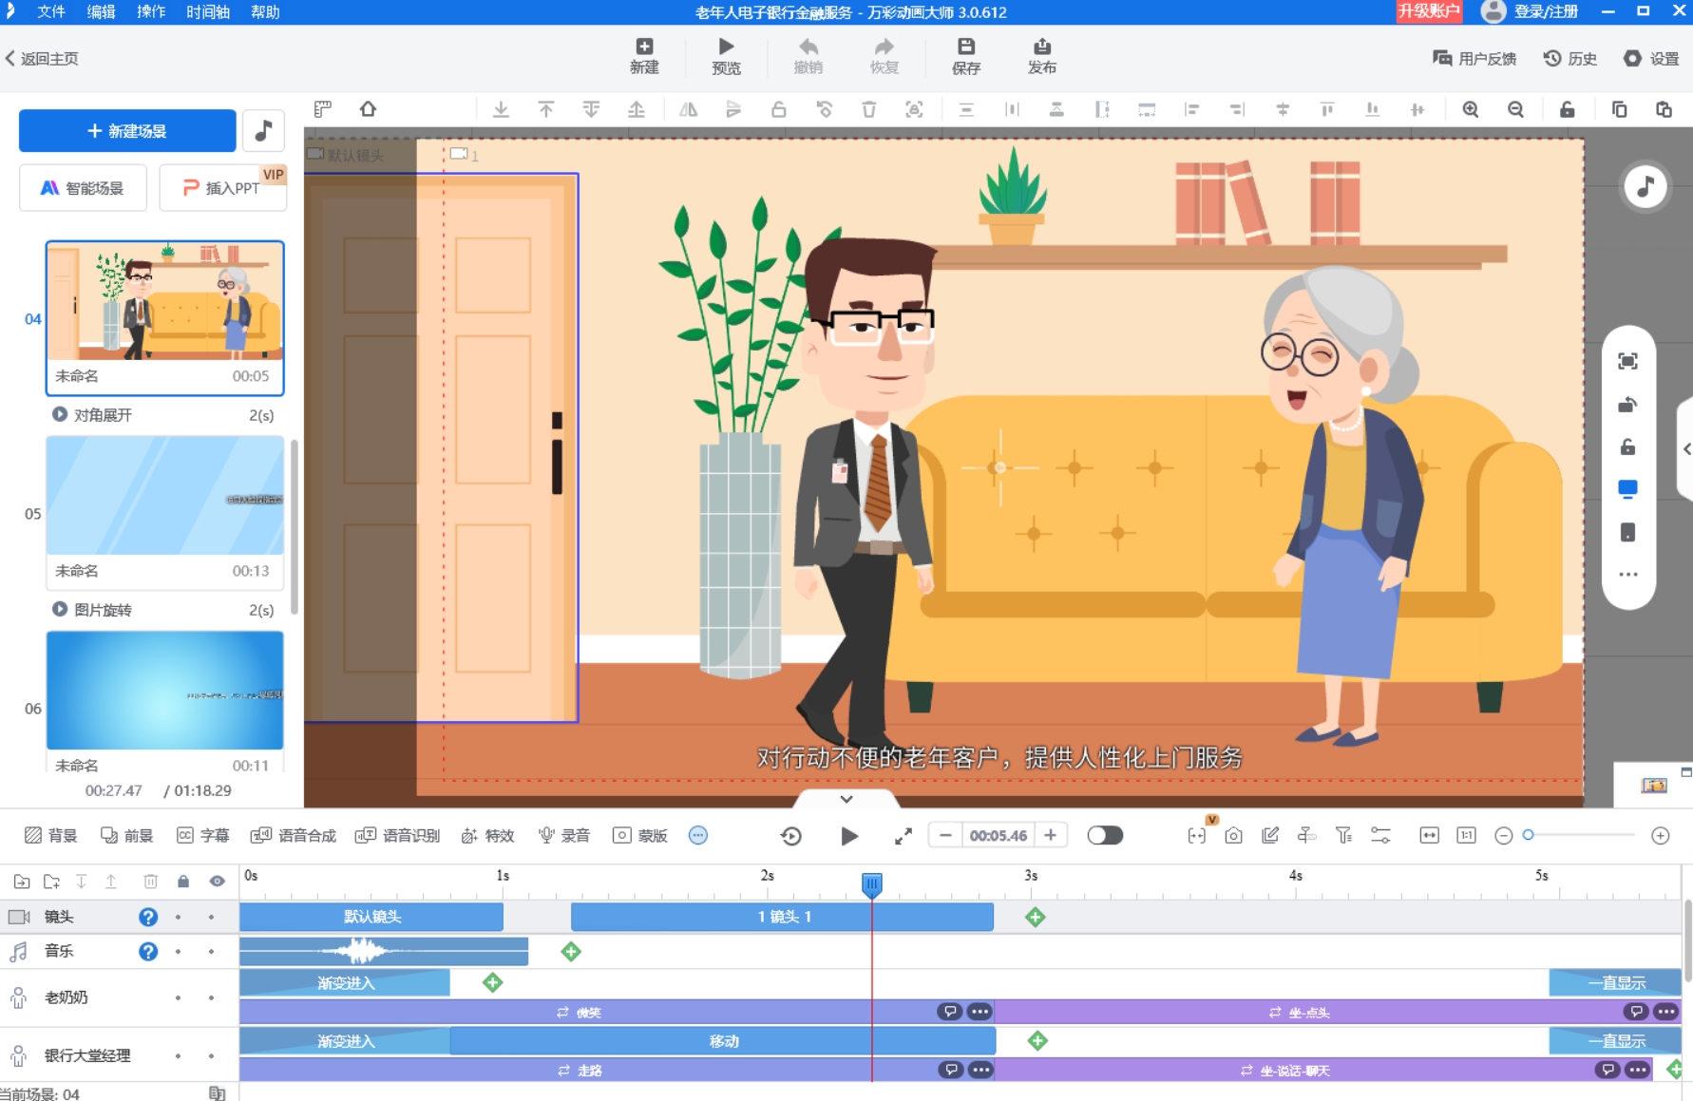This screenshot has width=1693, height=1101.
Task: Click the 新建 (New) toolbar icon
Action: coord(644,56)
